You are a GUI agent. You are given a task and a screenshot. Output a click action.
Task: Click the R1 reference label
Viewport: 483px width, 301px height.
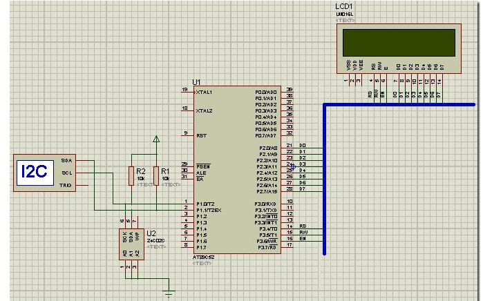pos(165,171)
